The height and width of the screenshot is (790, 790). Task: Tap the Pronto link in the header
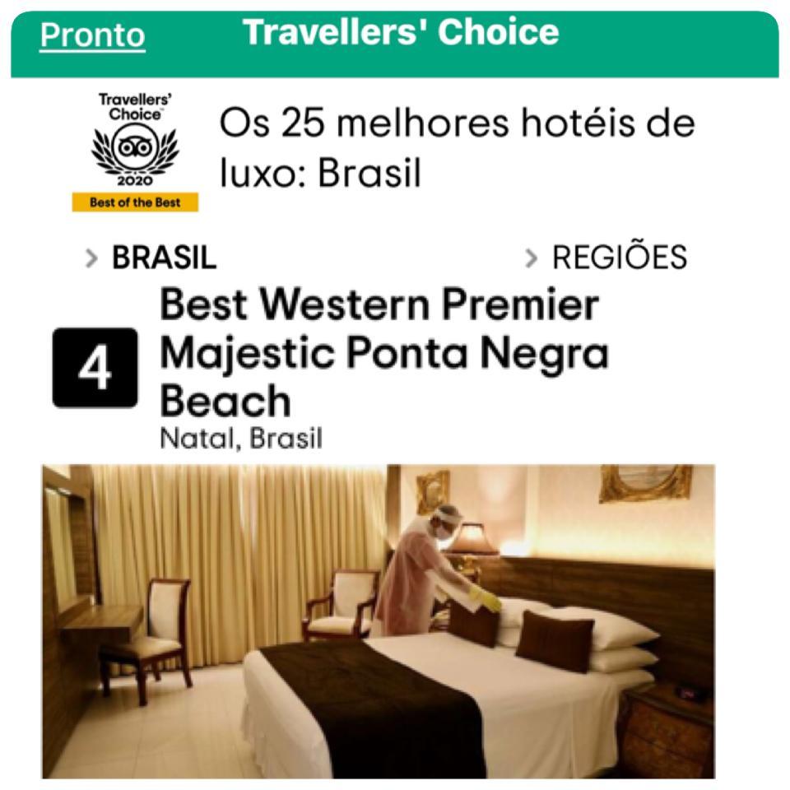point(93,35)
